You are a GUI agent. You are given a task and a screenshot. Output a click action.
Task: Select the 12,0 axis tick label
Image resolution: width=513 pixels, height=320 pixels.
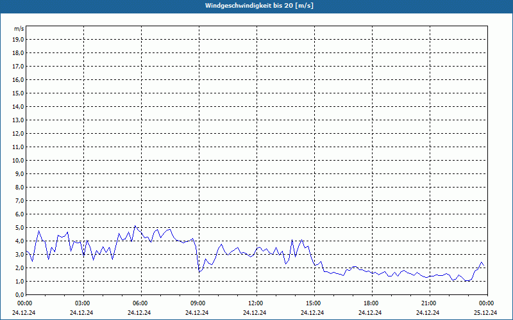[x=18, y=134]
